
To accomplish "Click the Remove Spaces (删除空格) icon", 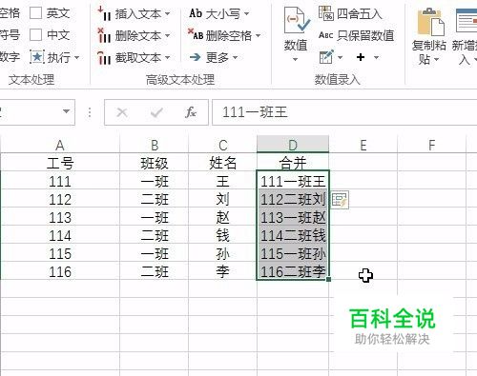I will tap(196, 34).
